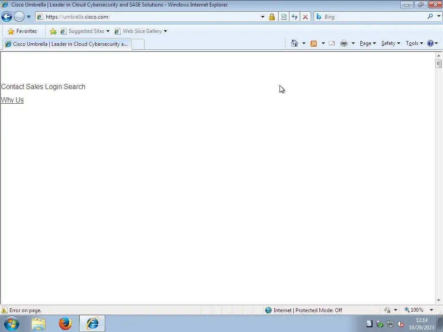This screenshot has height=332, width=443.
Task: Open the Tools menu
Action: [414, 43]
